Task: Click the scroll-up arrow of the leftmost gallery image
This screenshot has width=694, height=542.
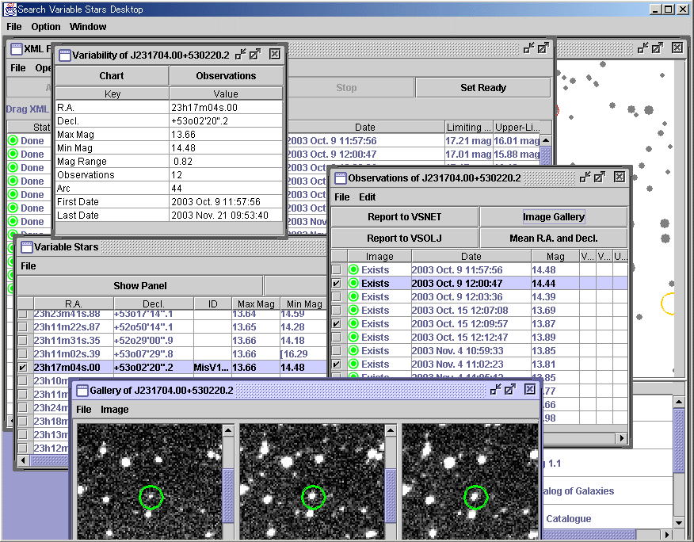Action: 228,430
